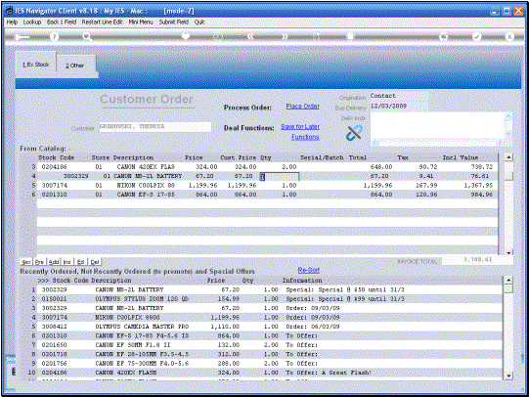Click the double right arrow toolbar icon
Image resolution: width=529 pixels, height=397 pixels.
click(285, 37)
